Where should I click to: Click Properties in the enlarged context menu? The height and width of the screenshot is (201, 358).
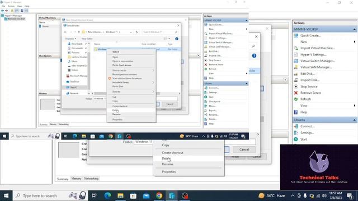click(x=169, y=171)
